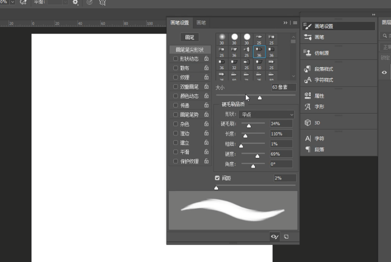Select the selected blue-outlined 36 bristle brush tip
The height and width of the screenshot is (262, 391).
tap(259, 51)
